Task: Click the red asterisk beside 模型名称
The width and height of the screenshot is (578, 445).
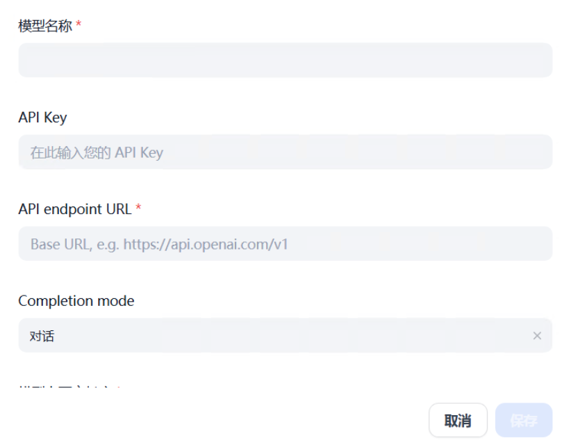Action: point(79,26)
